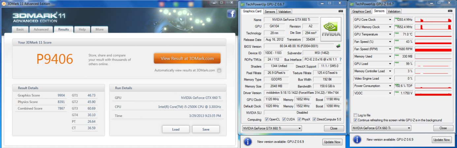This screenshot has width=457, height=148.
Task: Click the Save button in Run Details
Action: pos(206,129)
